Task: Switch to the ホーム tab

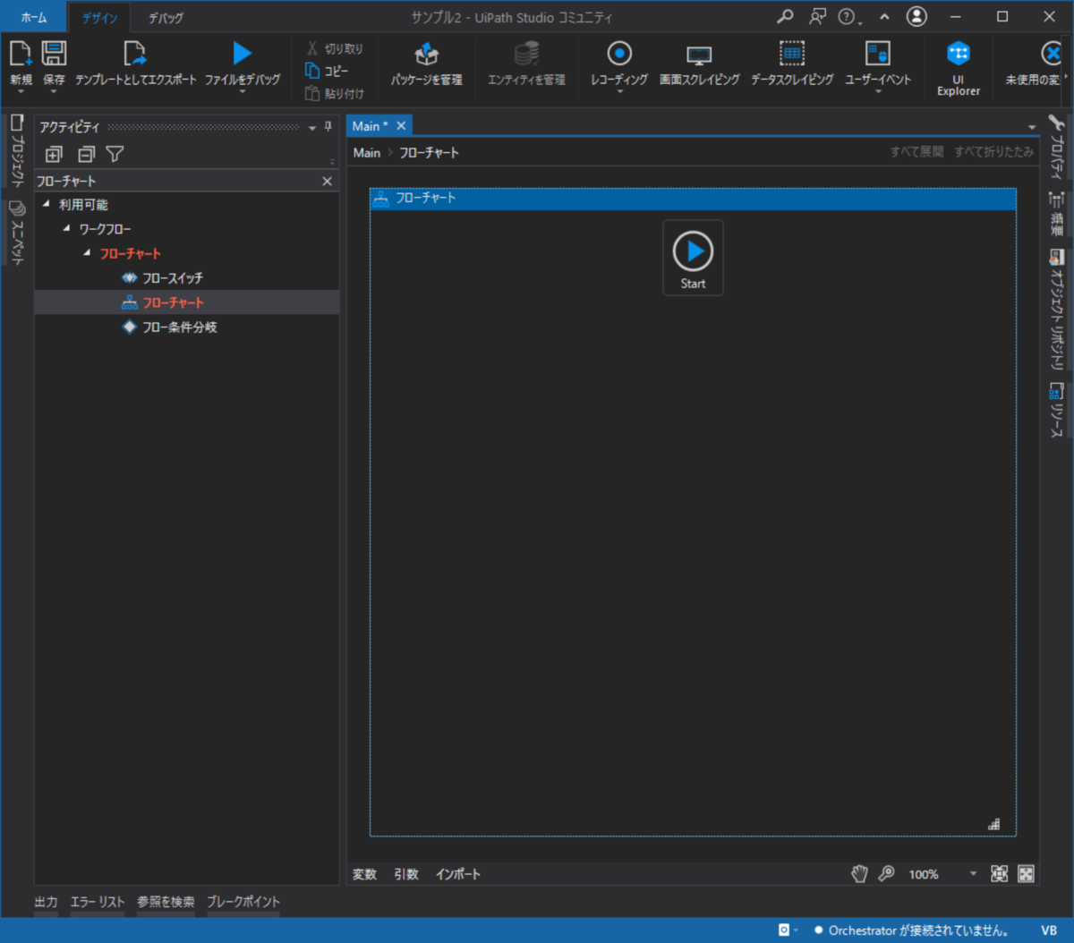Action: coord(34,17)
